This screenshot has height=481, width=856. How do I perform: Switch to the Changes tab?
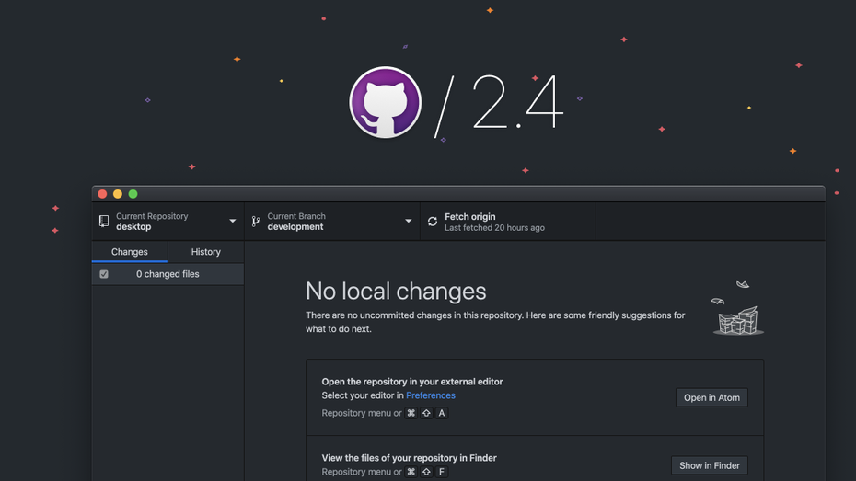(x=130, y=251)
